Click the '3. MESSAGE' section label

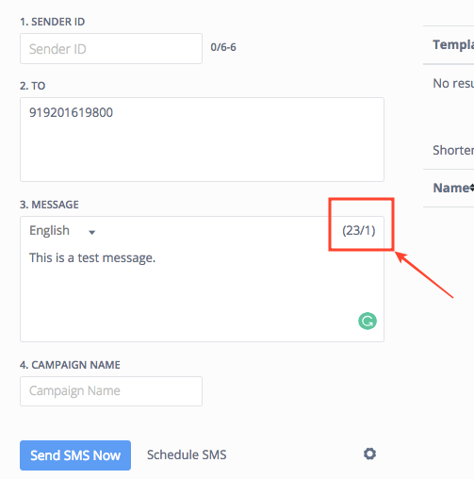(49, 205)
